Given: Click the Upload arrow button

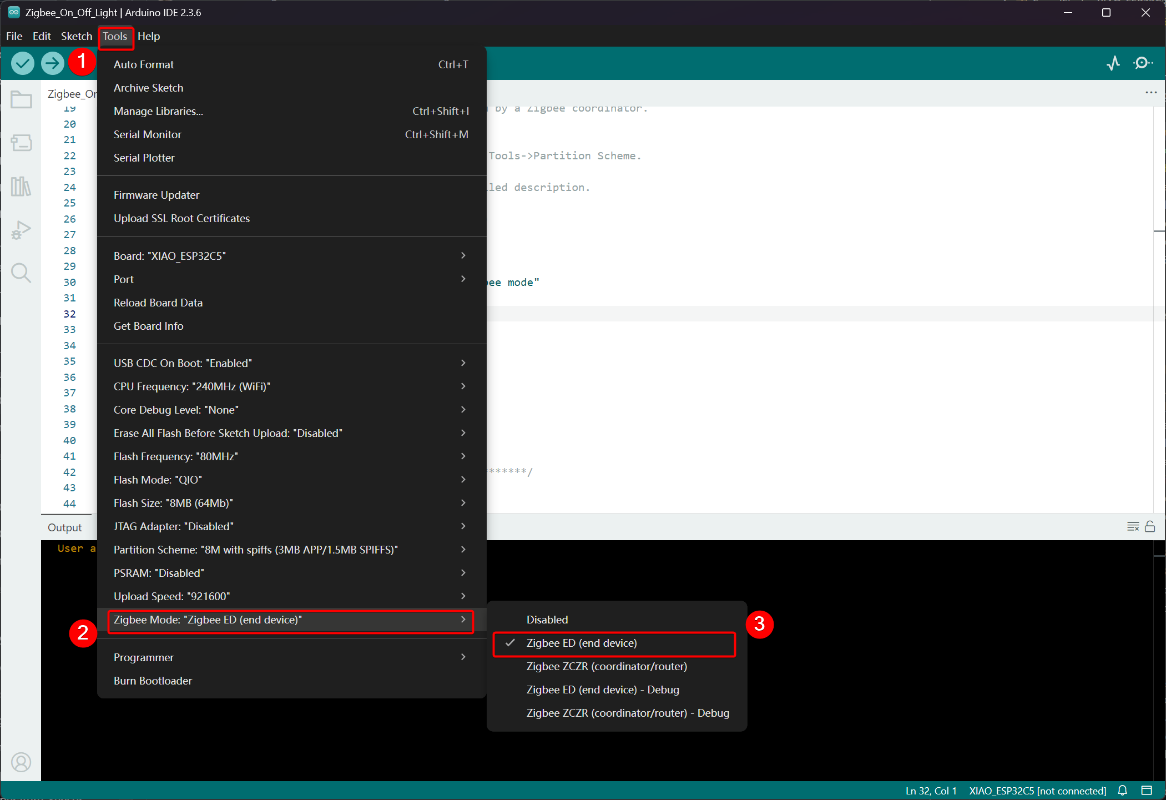Looking at the screenshot, I should click(x=53, y=63).
